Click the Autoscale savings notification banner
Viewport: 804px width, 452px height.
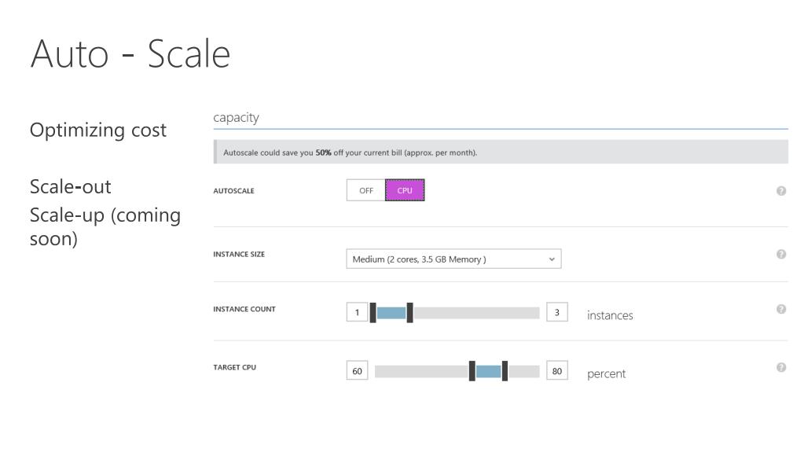point(500,153)
